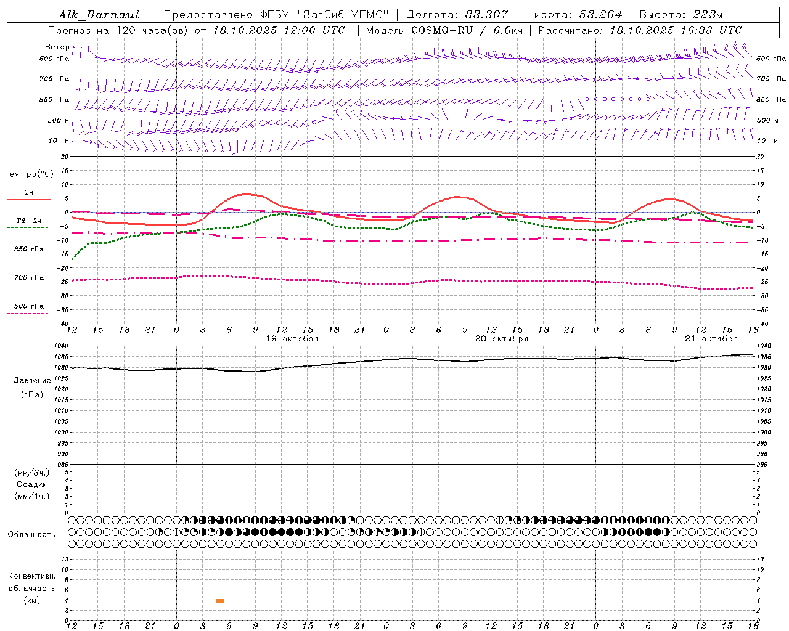Click the Долгота: 83.307 value

click(457, 15)
